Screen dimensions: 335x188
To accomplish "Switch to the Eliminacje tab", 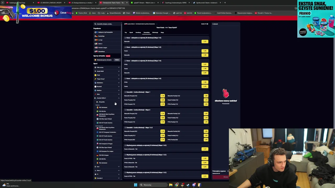I will click(155, 32).
